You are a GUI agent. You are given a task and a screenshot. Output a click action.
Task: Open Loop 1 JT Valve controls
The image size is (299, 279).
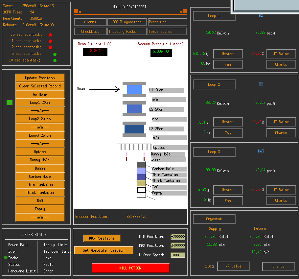tap(281, 54)
